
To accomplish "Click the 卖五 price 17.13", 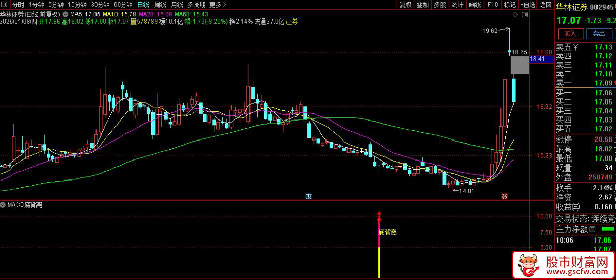I will pyautogui.click(x=604, y=47).
